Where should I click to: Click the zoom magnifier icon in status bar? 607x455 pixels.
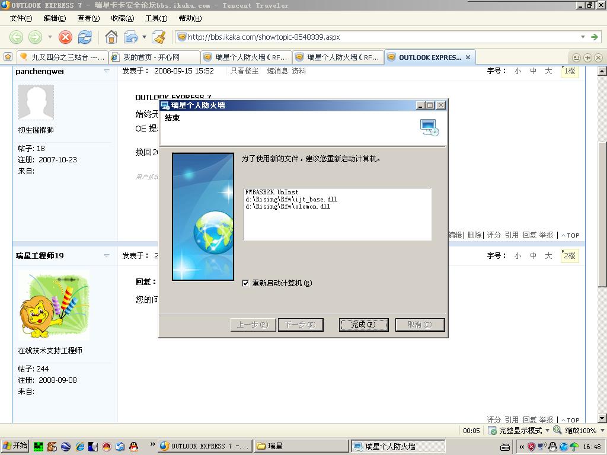(557, 430)
